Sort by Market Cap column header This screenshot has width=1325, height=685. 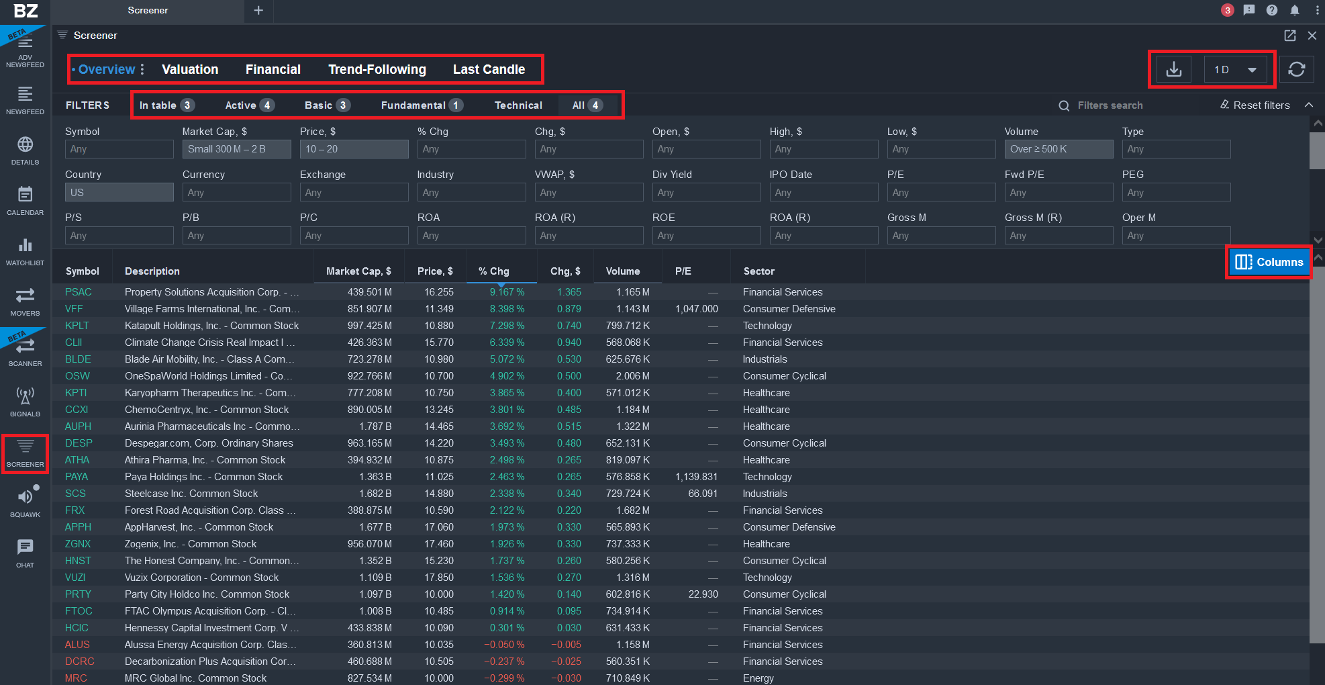[358, 271]
